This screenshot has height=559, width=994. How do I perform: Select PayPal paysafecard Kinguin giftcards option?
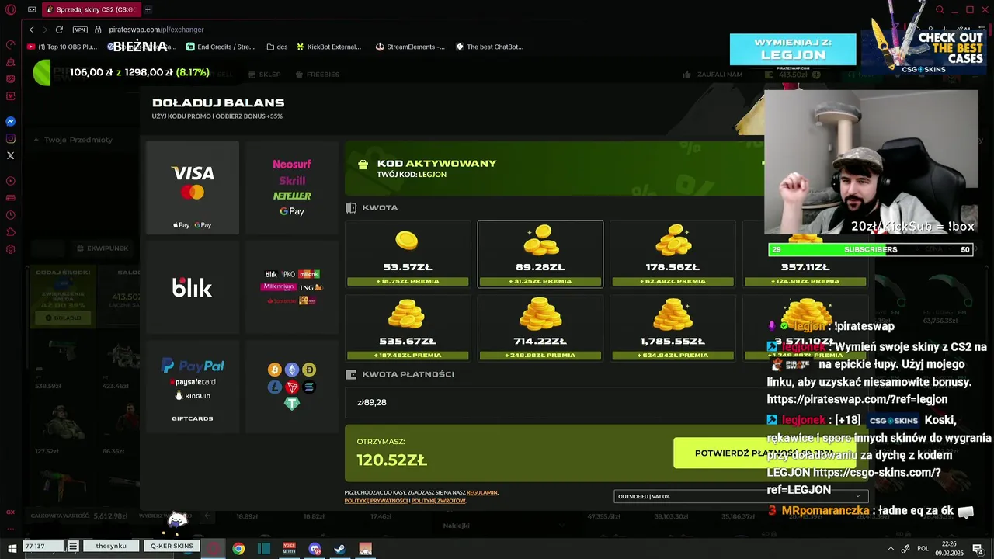193,387
